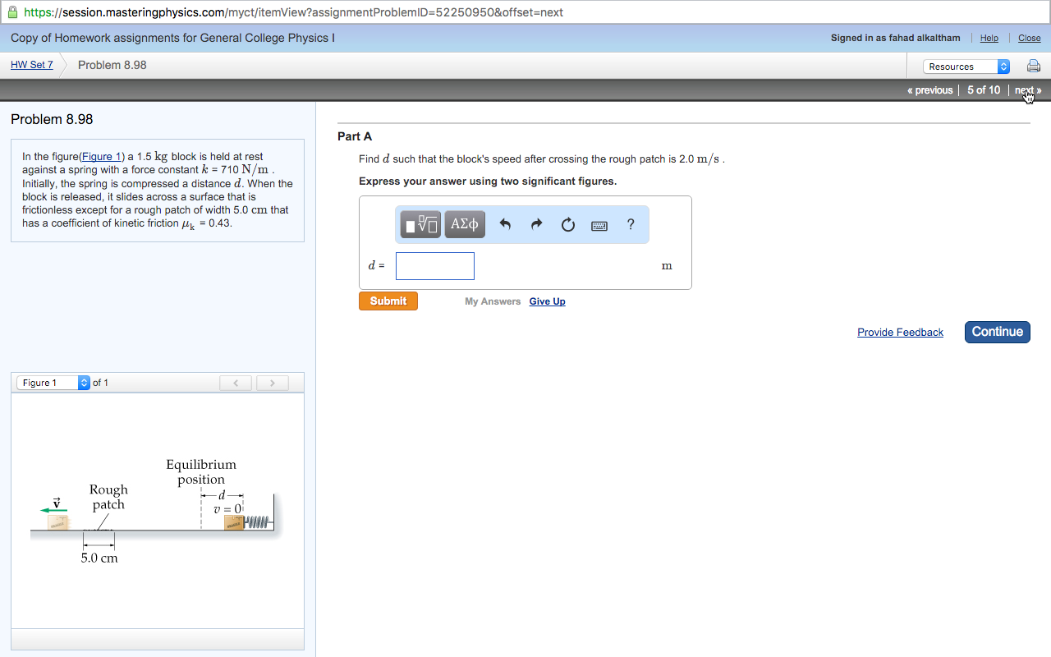The image size is (1051, 657).
Task: Click the reset circular arrow icon
Action: (x=568, y=224)
